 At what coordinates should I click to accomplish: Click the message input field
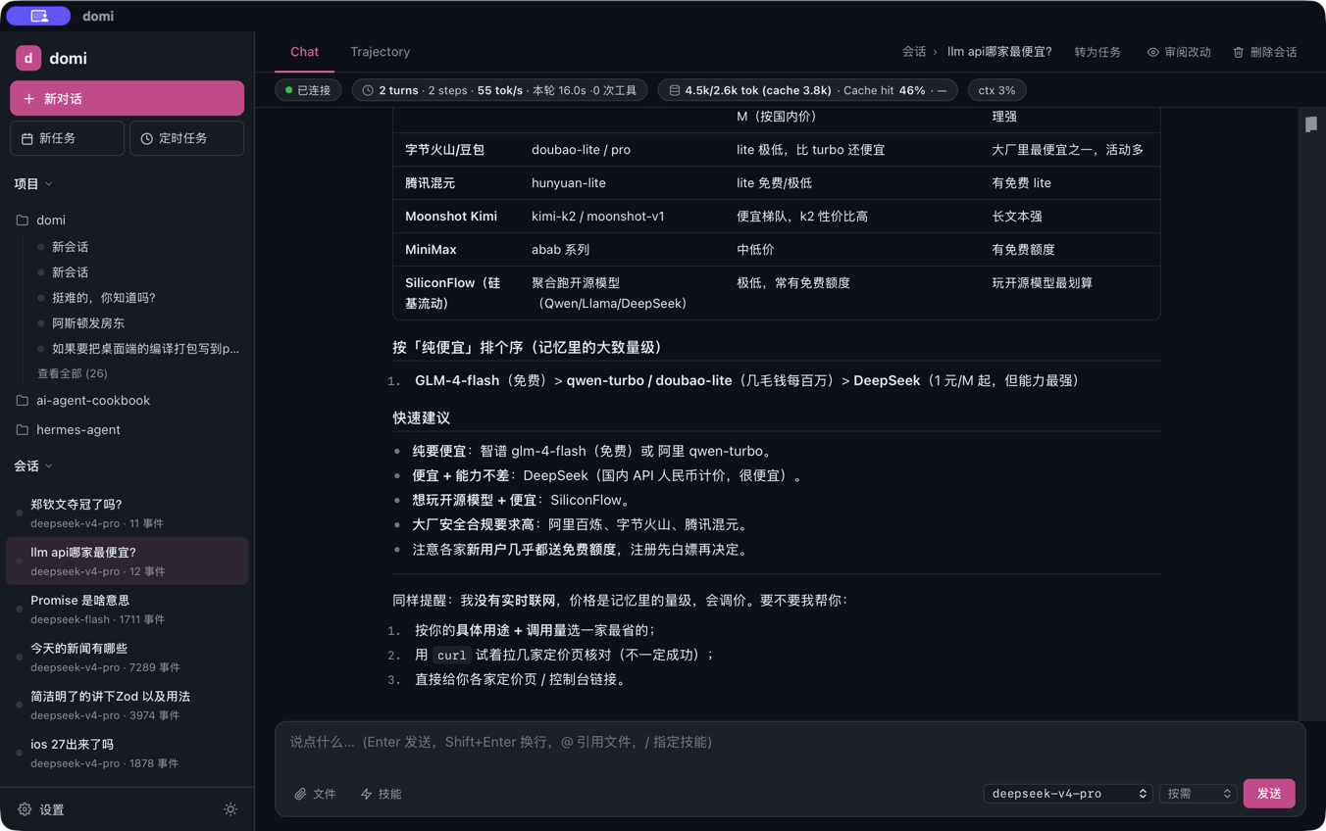click(x=790, y=743)
